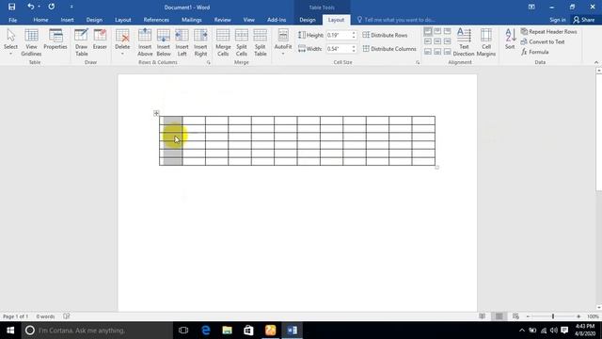602x339 pixels.
Task: Open table Properties
Action: pos(55,40)
